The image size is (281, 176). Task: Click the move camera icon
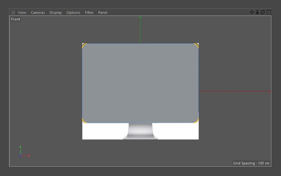click(252, 12)
